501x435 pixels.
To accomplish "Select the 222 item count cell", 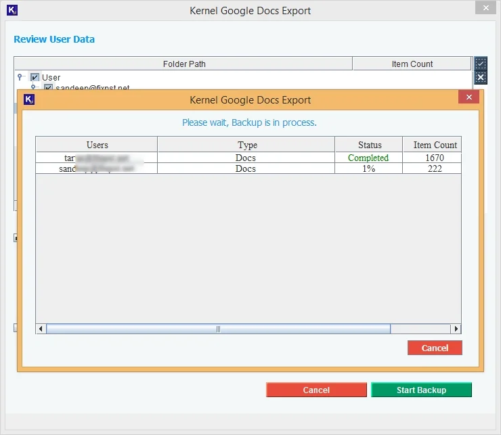I will pyautogui.click(x=432, y=168).
